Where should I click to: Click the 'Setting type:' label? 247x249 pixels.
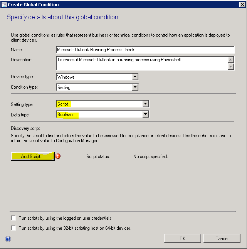22,104
